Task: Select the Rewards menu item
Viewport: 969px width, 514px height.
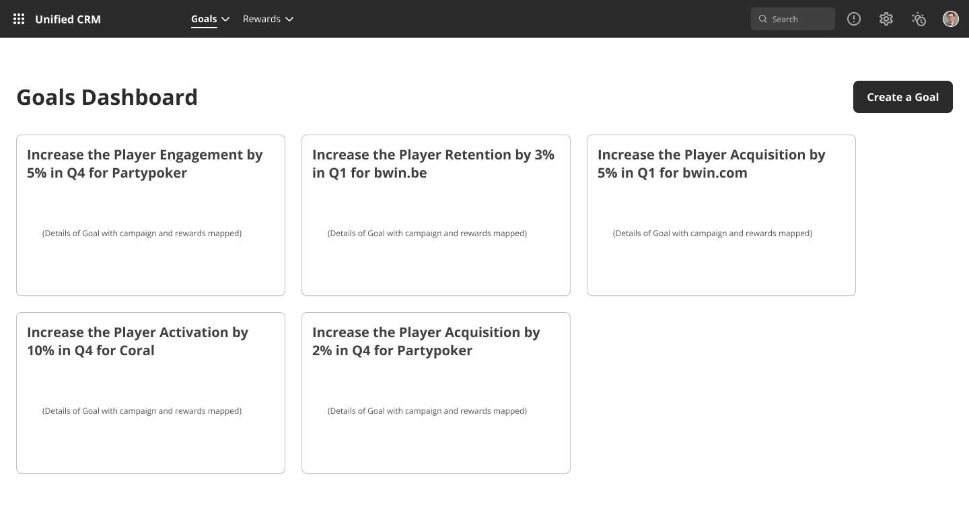Action: tap(261, 19)
